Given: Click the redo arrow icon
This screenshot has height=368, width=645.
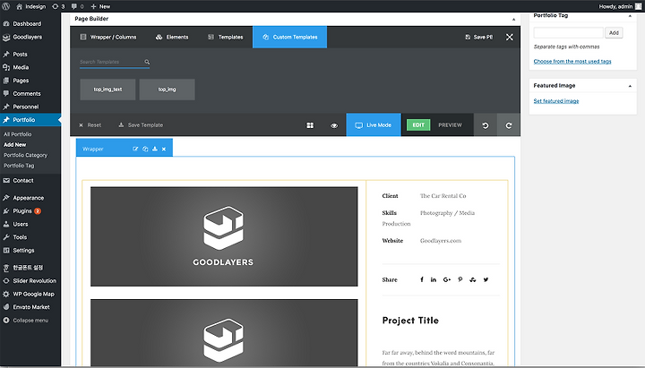Looking at the screenshot, I should click(509, 125).
